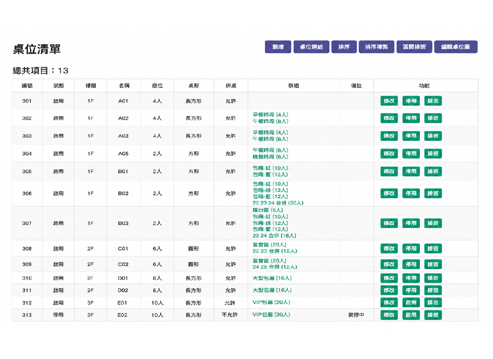Open 排班 for row 311
Viewport: 493px width, 359px height.
coord(433,290)
